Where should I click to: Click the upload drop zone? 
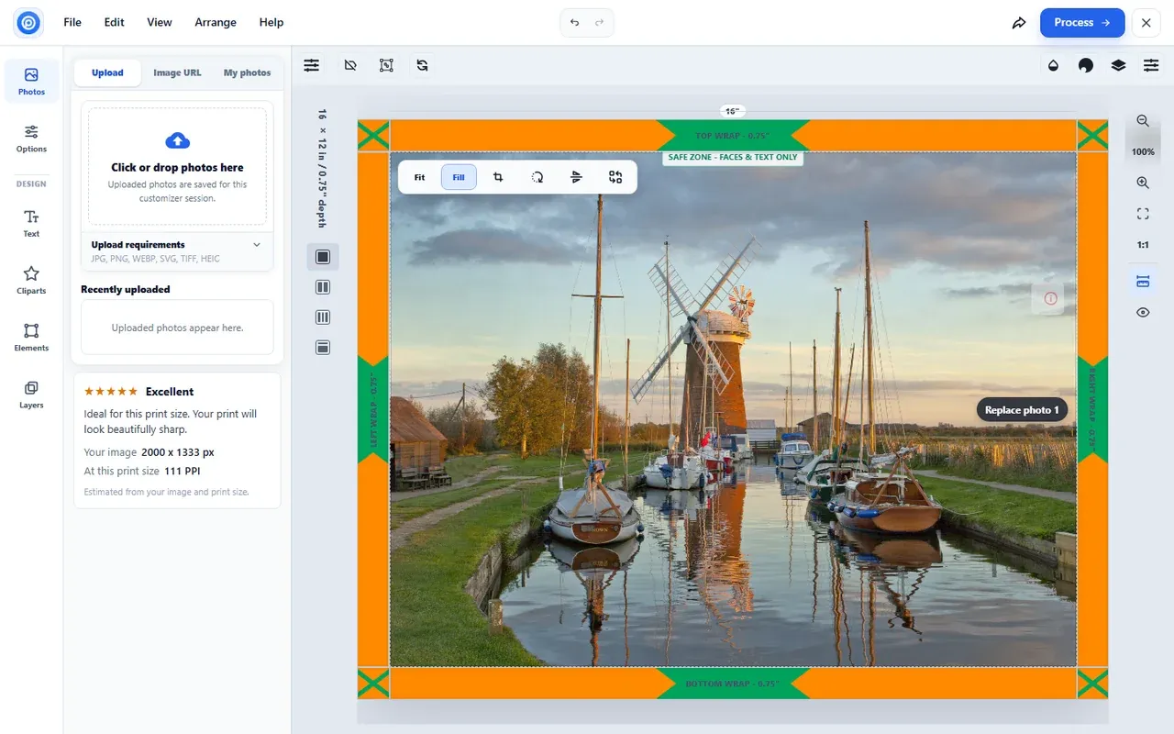[178, 167]
